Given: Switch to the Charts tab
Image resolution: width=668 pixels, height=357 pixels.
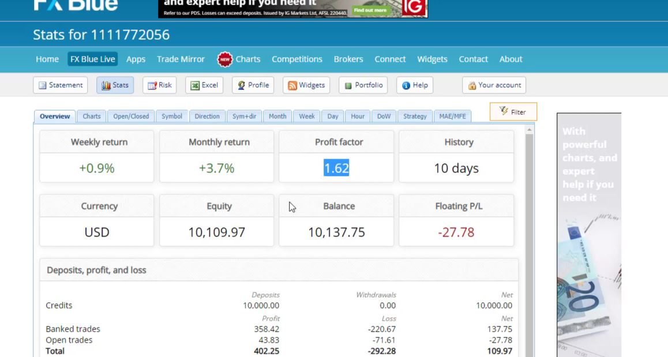Looking at the screenshot, I should pos(91,116).
